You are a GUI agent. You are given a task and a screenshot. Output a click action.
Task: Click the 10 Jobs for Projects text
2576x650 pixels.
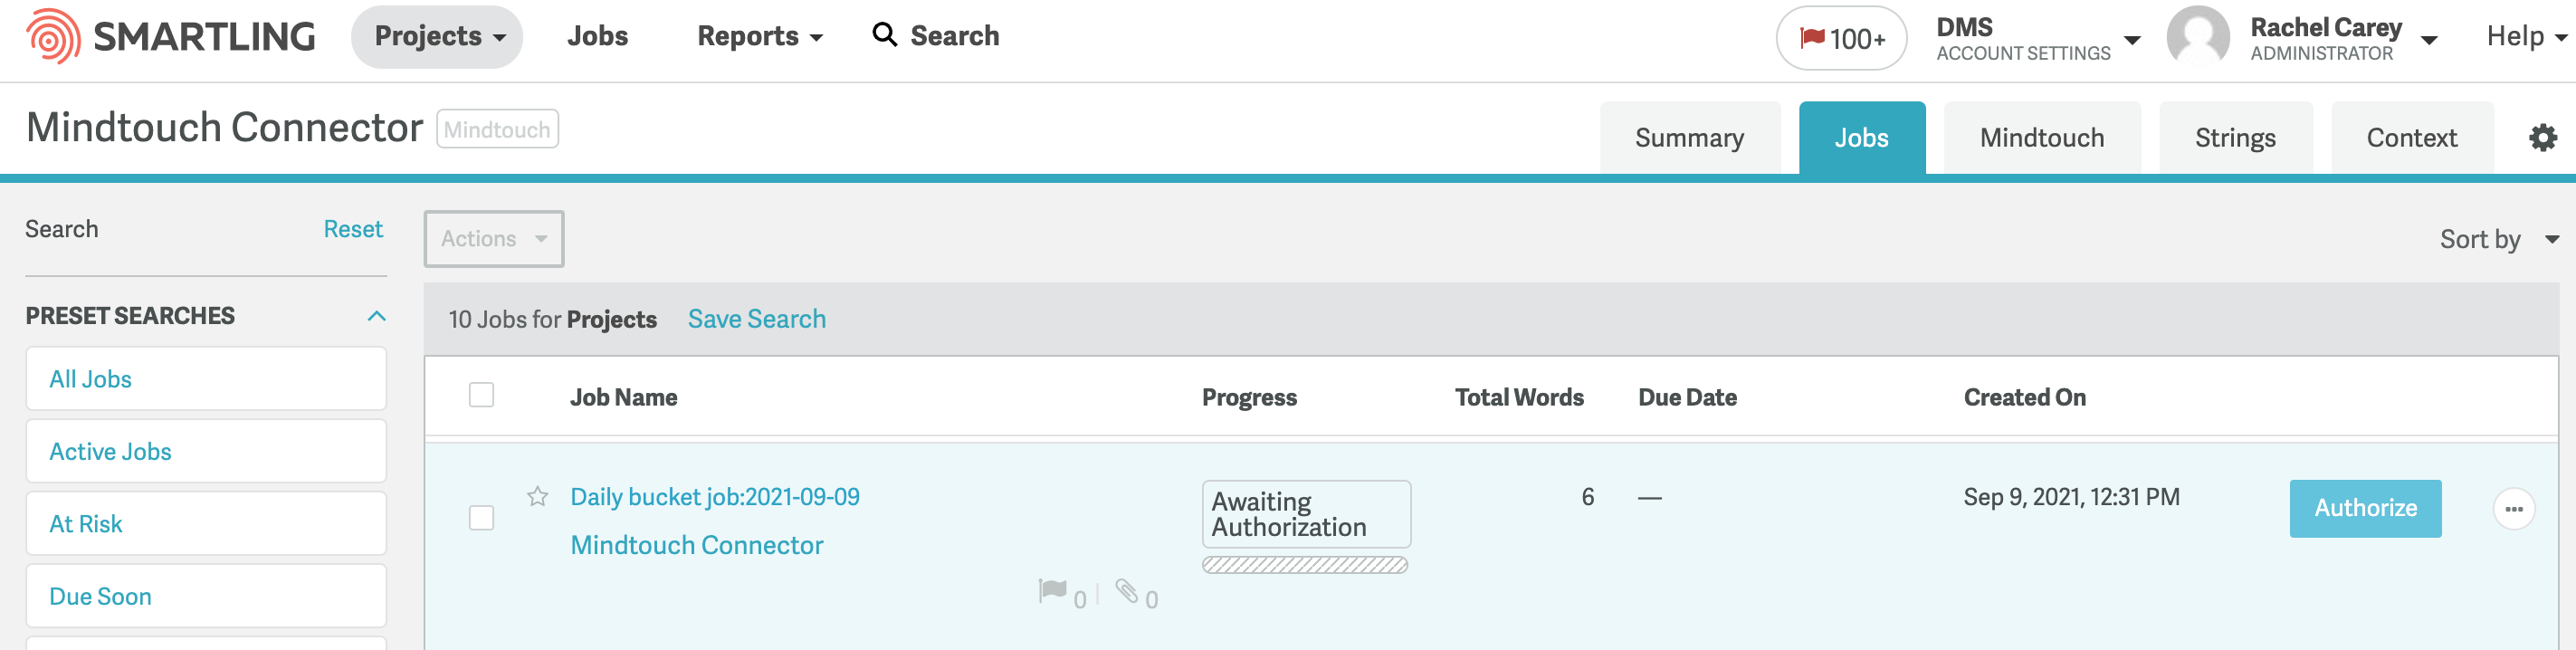(x=552, y=320)
